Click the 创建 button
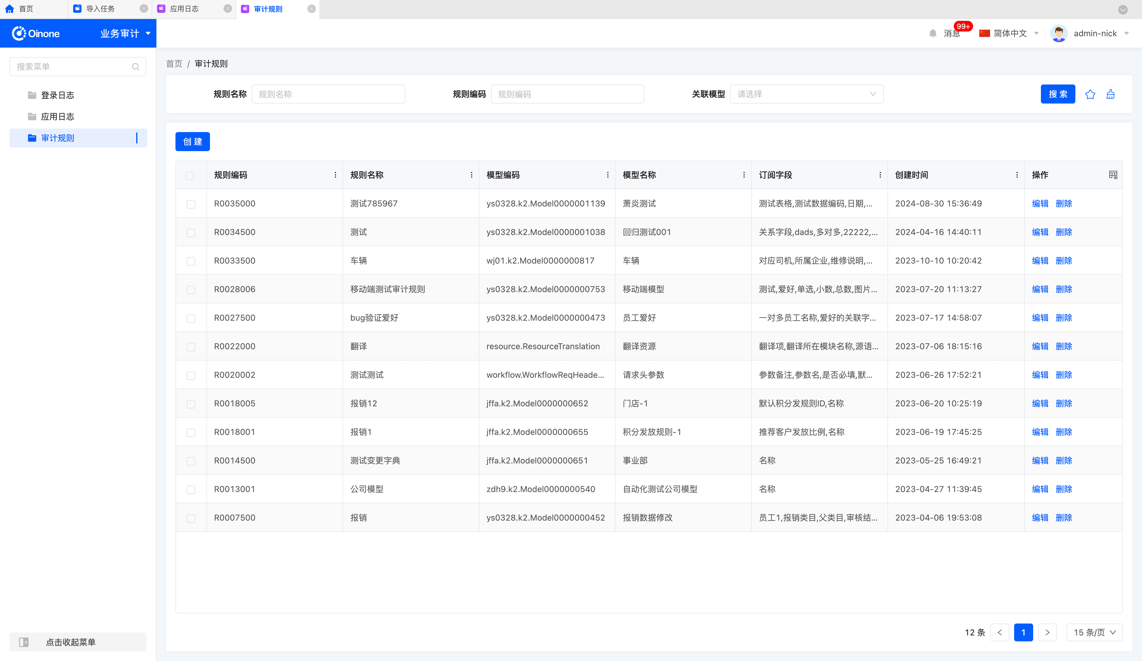1142x661 pixels. click(193, 141)
